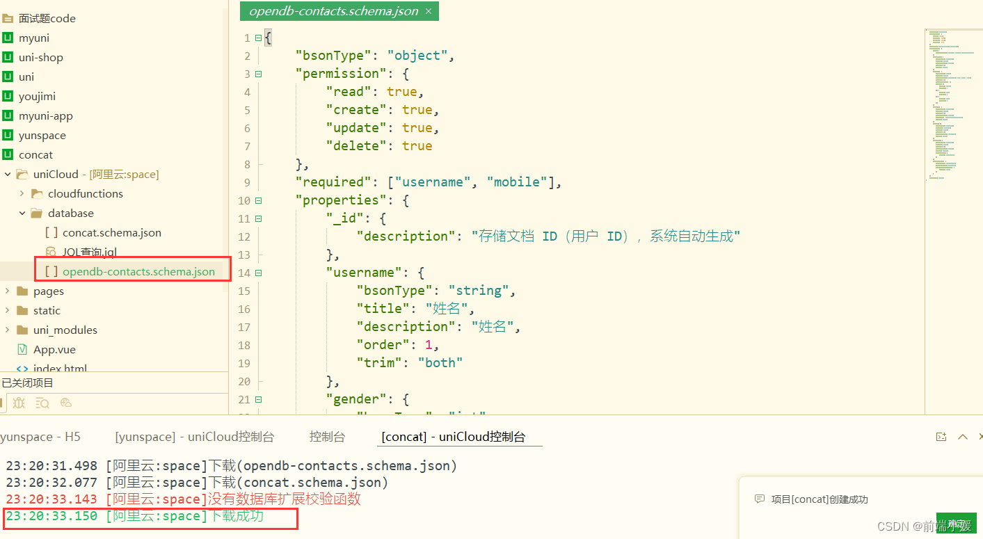This screenshot has width=983, height=539.
Task: Switch to the plain 控制台 tab
Action: (x=327, y=437)
